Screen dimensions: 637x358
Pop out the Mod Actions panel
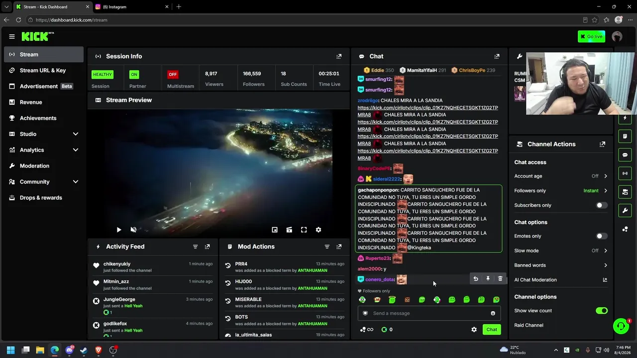click(x=339, y=247)
